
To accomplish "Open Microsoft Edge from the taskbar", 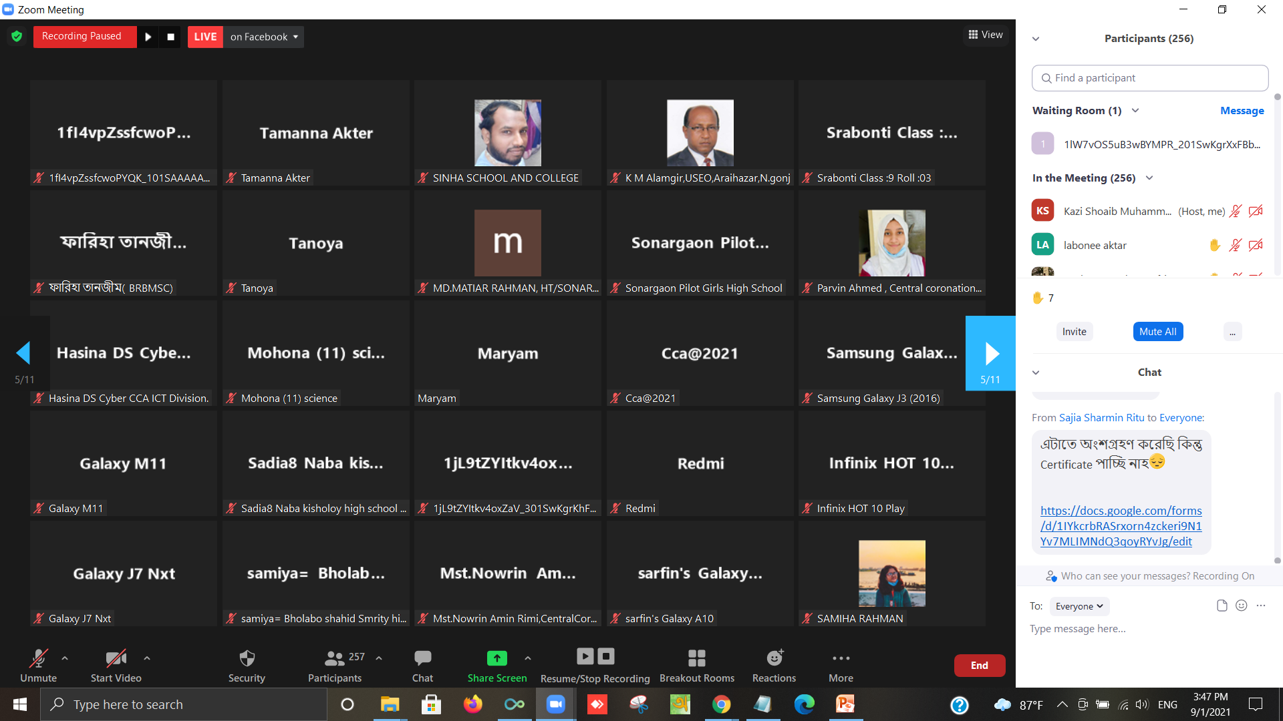I will [804, 704].
